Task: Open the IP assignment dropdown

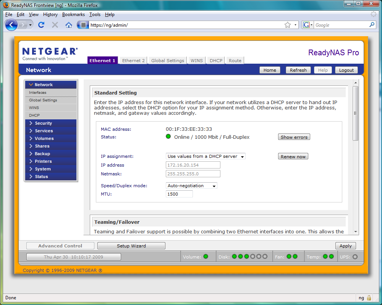Action: click(x=206, y=156)
